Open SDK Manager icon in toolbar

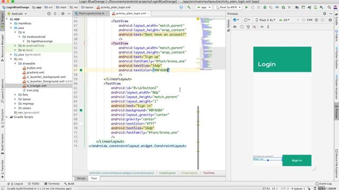click(x=322, y=7)
